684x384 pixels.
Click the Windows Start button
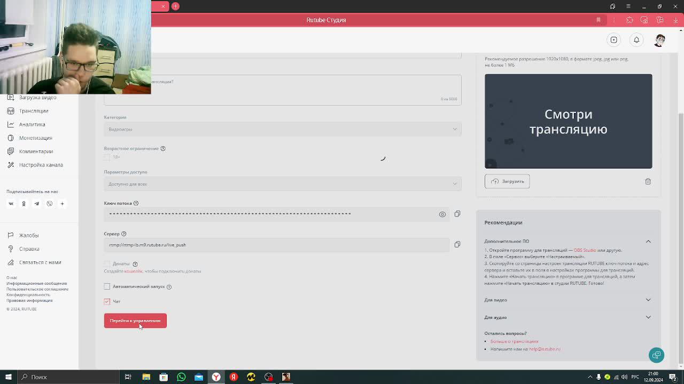tap(8, 377)
